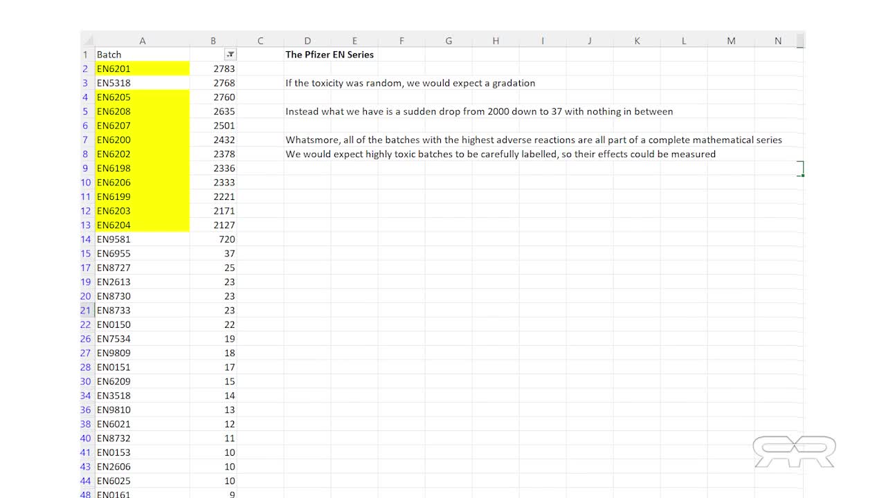
Task: Select highlighted cell EN6202
Action: point(142,154)
